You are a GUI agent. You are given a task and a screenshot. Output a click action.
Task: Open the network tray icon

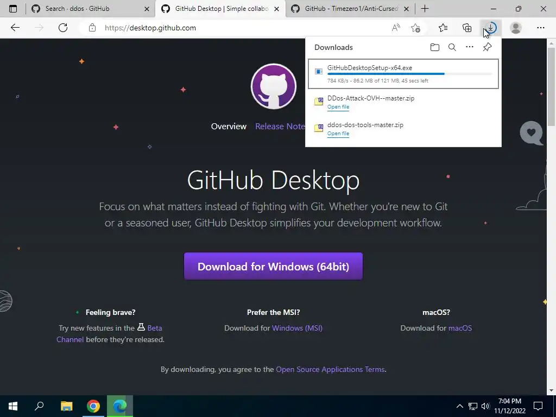[x=473, y=406]
